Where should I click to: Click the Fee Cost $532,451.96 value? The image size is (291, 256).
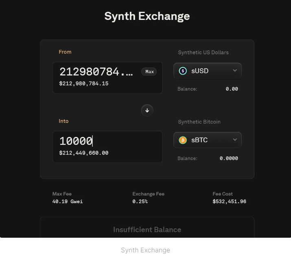[229, 202]
